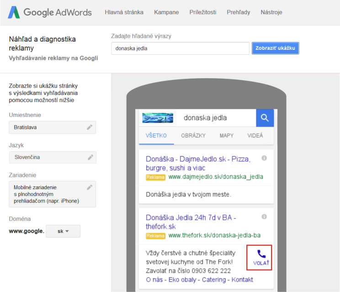Click the blue search magnifier icon
The width and height of the screenshot is (340, 292).
coord(265,118)
